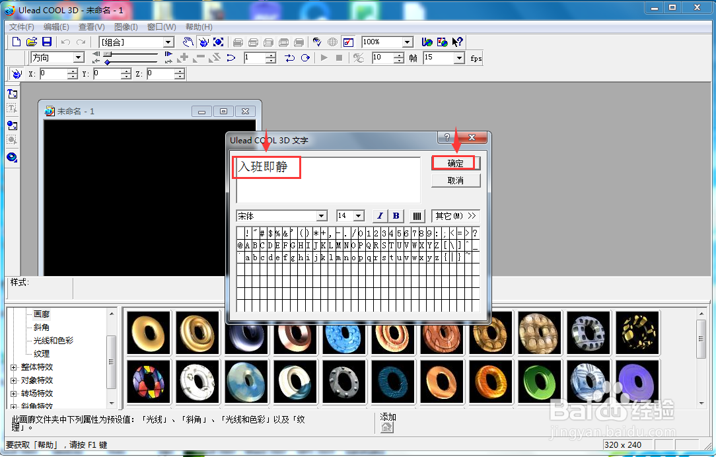This screenshot has height=457, width=716.
Task: Expand the 对象特效 tree node
Action: click(14, 380)
